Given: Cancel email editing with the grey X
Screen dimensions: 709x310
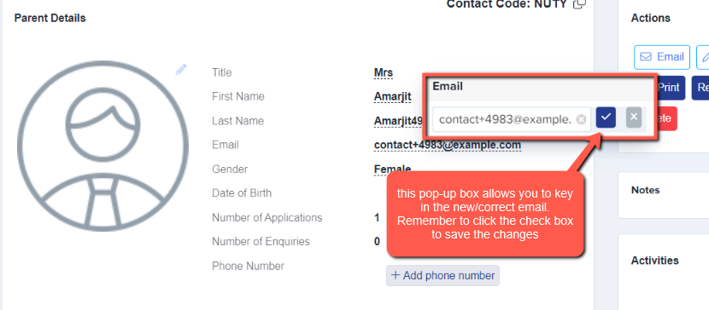Looking at the screenshot, I should click(x=634, y=118).
